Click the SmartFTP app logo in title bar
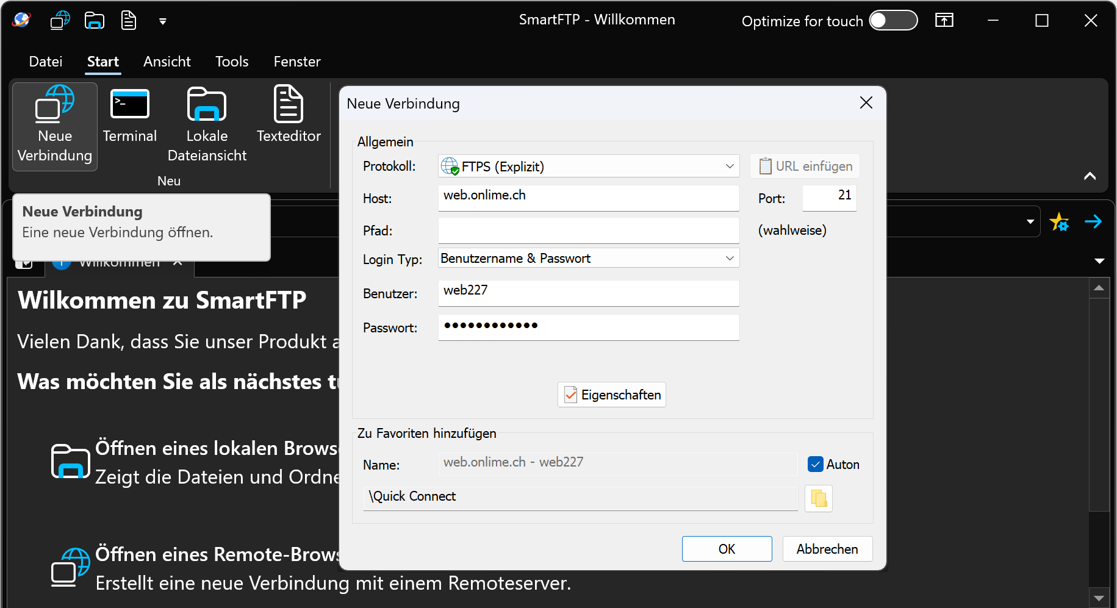The image size is (1117, 608). click(21, 21)
